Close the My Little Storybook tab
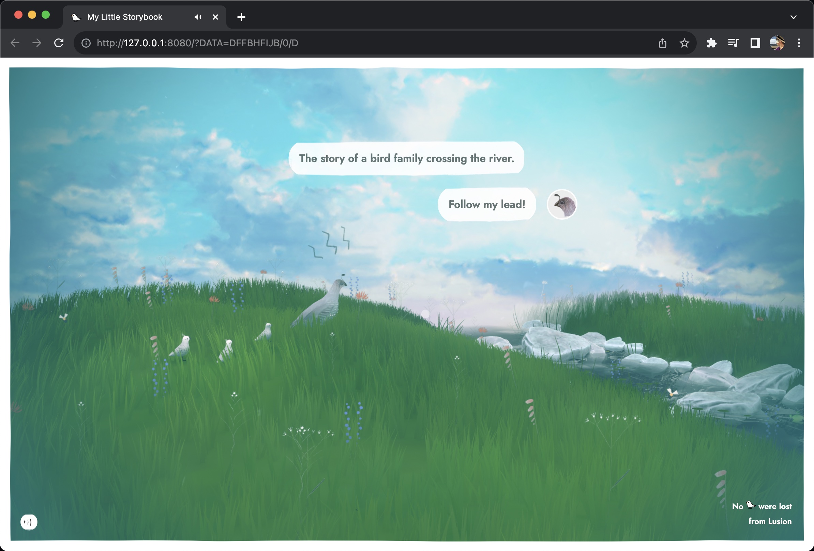Viewport: 814px width, 551px height. [x=215, y=17]
